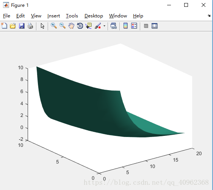This screenshot has height=190, width=213.
Task: Maximize the Figure 1 window
Action: click(x=186, y=5)
